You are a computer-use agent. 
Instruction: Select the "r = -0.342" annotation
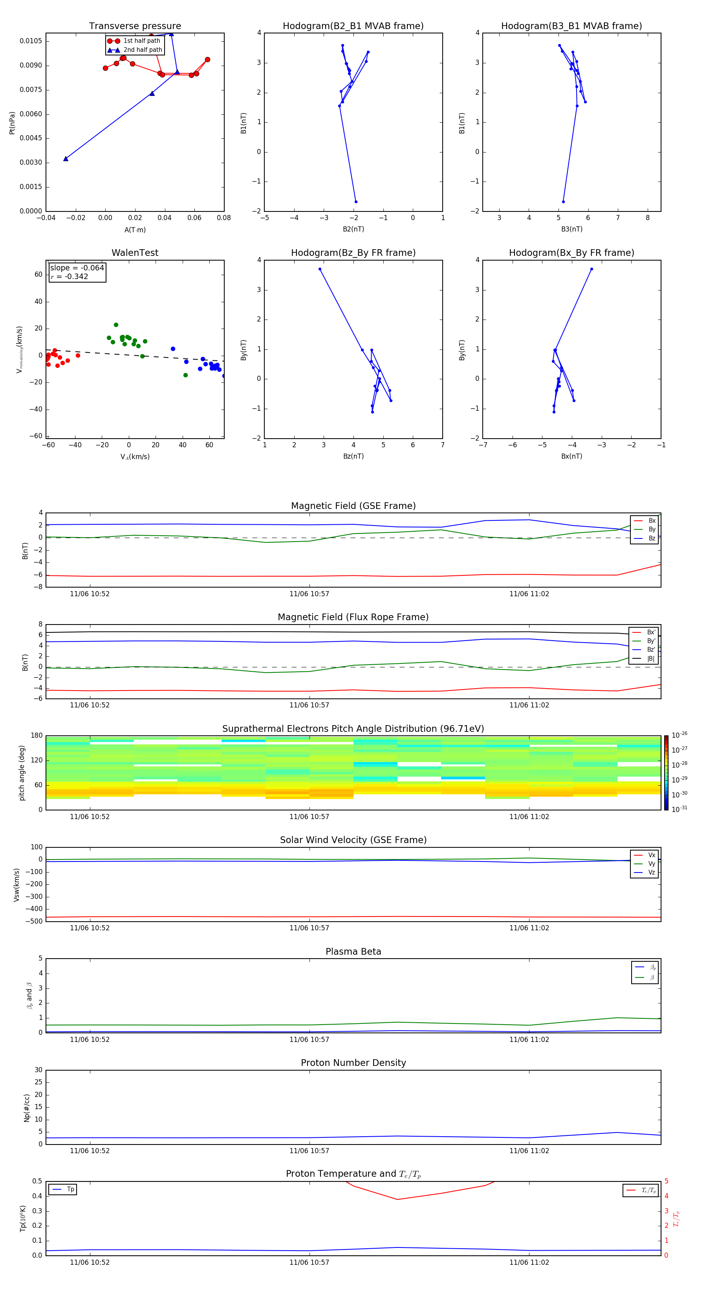(x=70, y=276)
